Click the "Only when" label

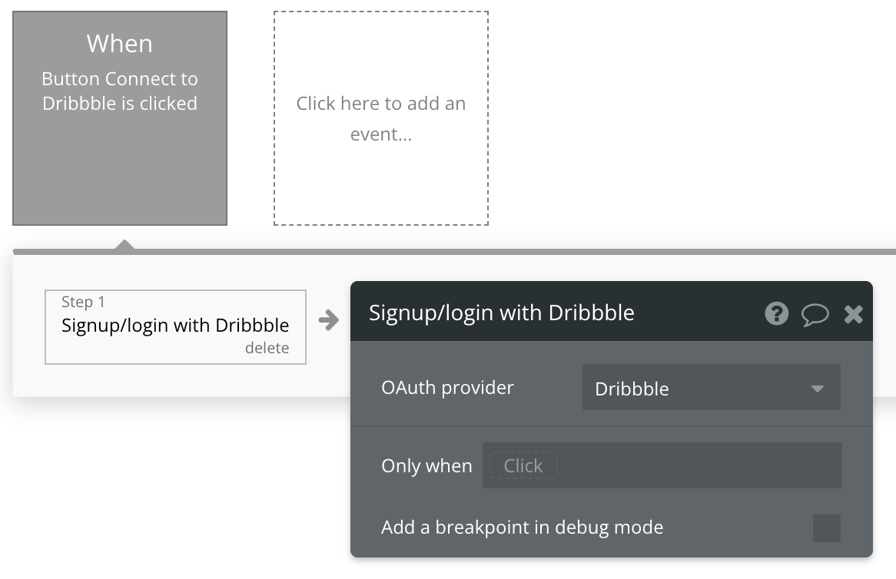point(426,466)
